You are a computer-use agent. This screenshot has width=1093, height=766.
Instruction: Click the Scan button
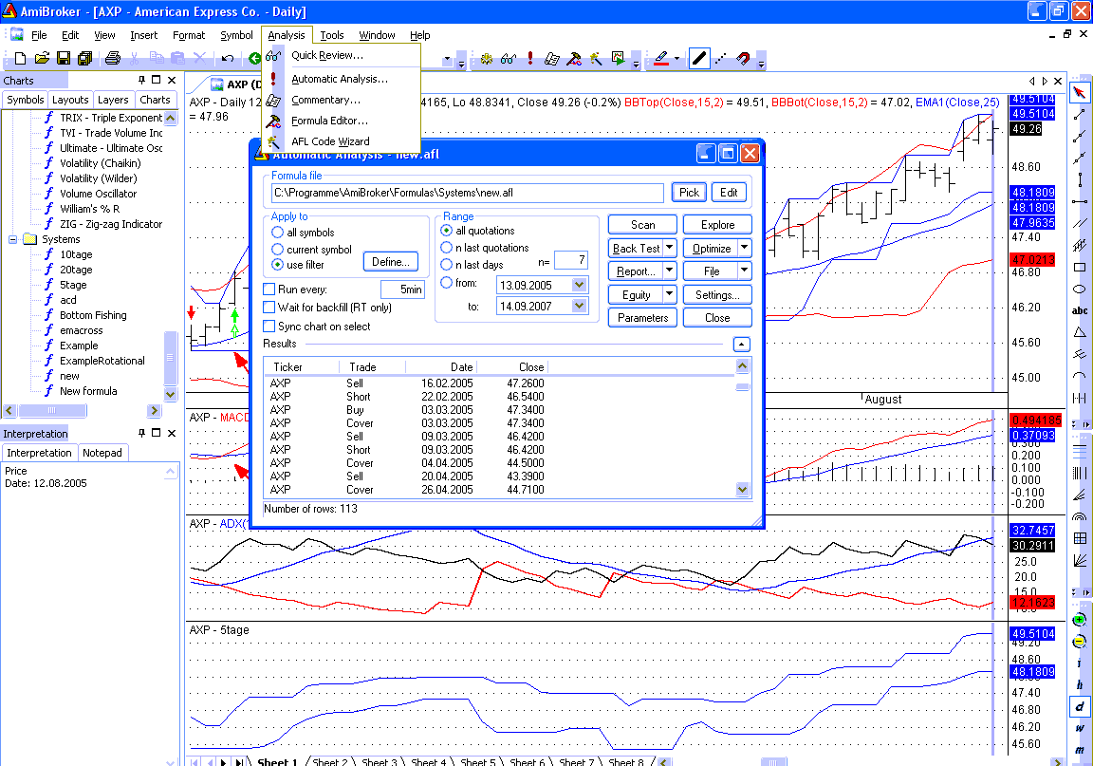point(642,225)
